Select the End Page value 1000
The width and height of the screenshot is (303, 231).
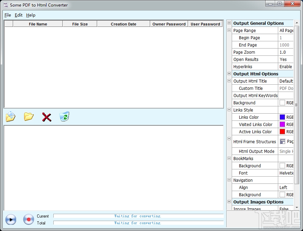(x=286, y=45)
